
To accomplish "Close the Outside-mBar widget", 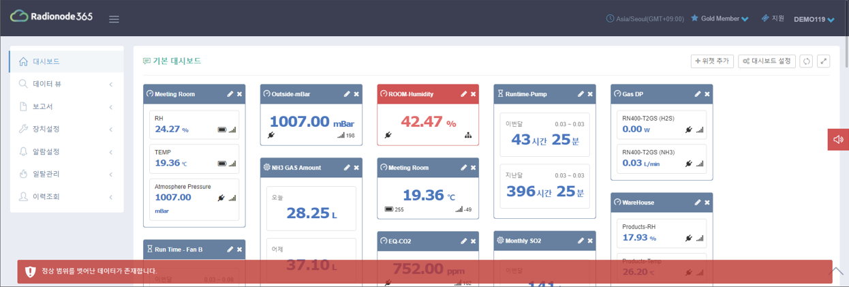I will [x=356, y=94].
